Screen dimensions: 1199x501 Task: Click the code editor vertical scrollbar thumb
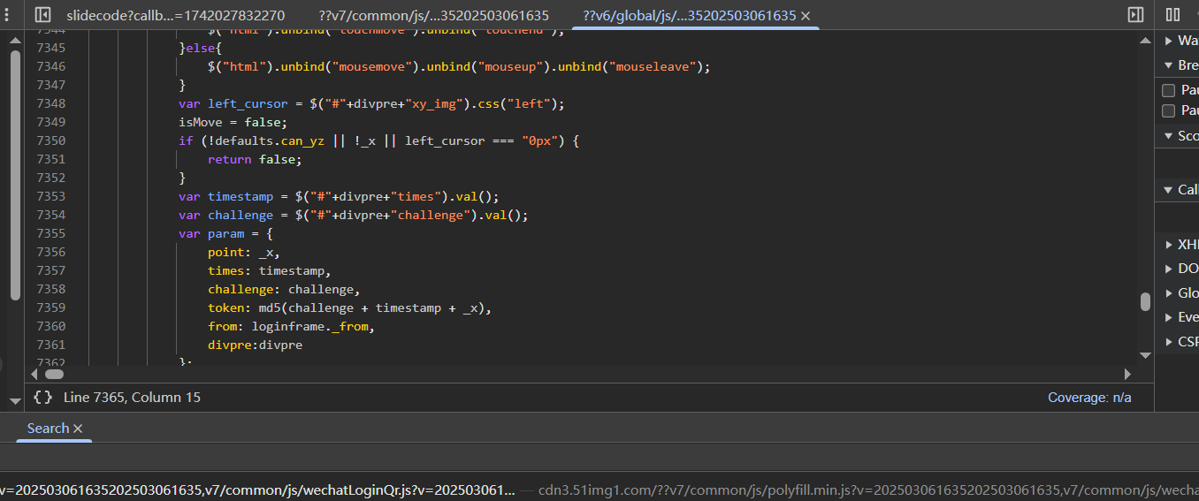1145,301
